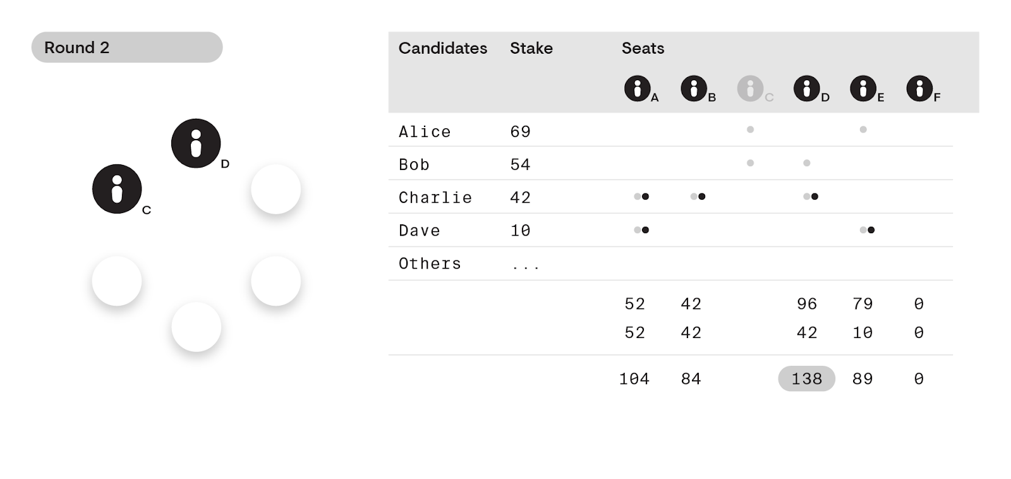Click the 104 total under Seat A

click(x=634, y=379)
